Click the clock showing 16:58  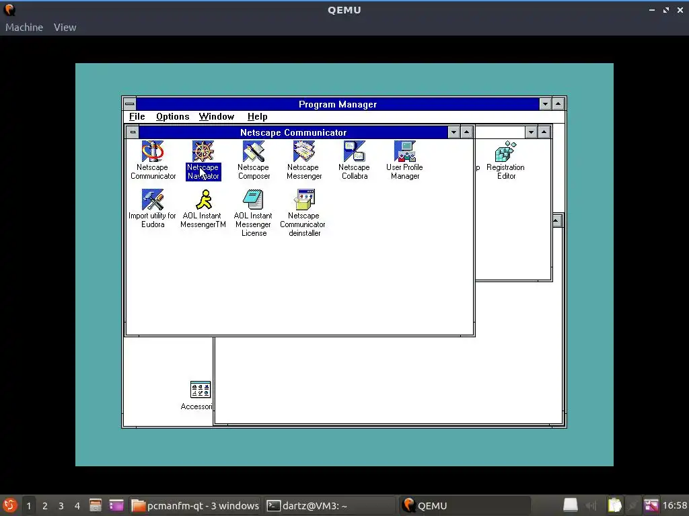click(674, 506)
